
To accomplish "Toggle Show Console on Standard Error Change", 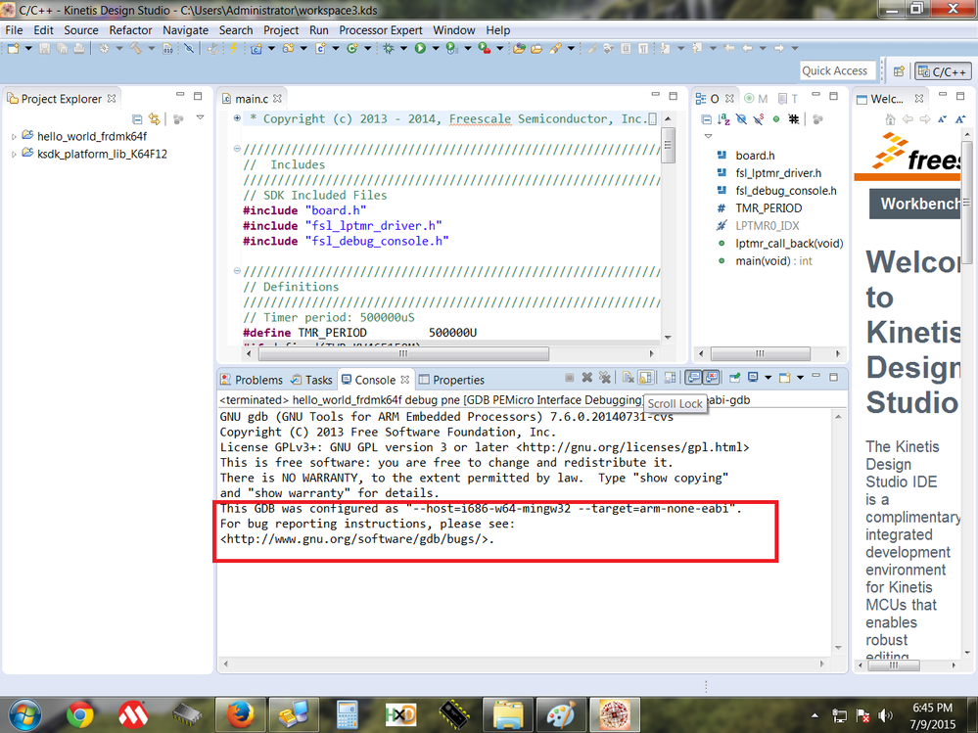I will (x=711, y=377).
